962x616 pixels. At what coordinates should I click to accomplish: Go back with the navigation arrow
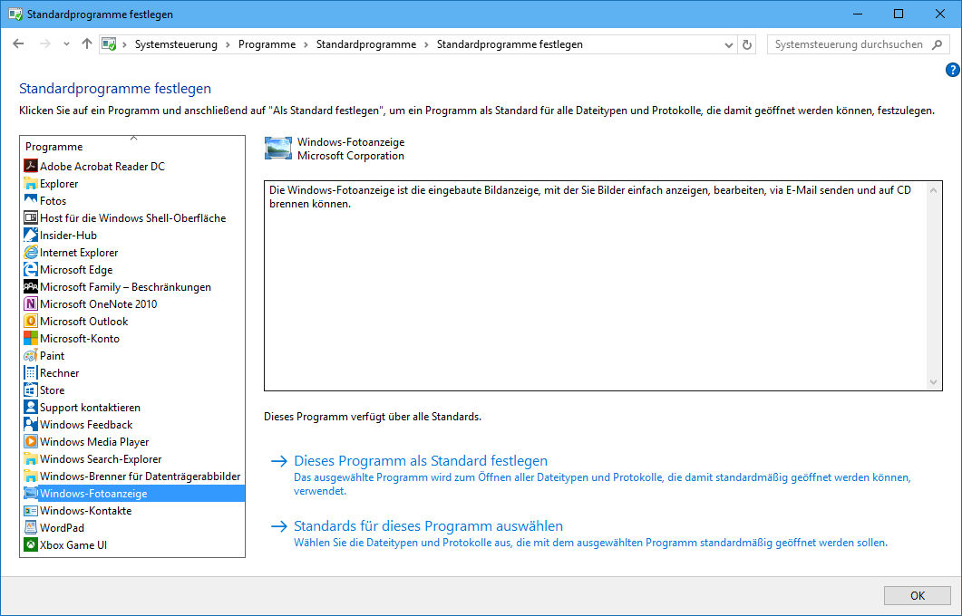[18, 44]
